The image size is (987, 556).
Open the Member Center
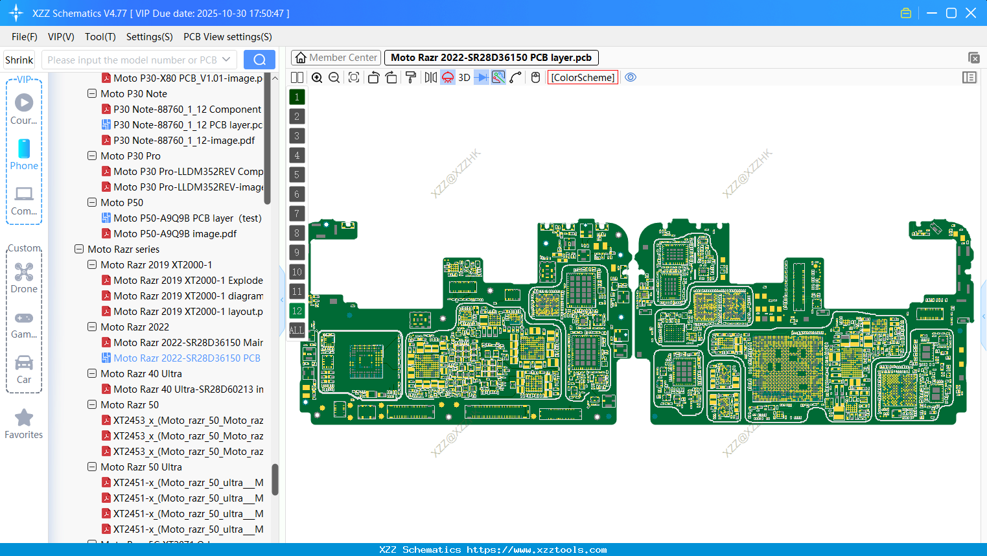point(335,57)
